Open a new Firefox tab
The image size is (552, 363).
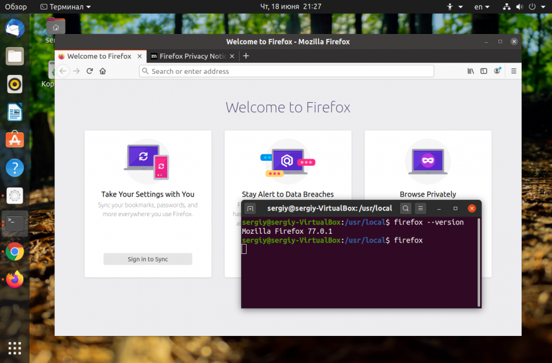(246, 56)
